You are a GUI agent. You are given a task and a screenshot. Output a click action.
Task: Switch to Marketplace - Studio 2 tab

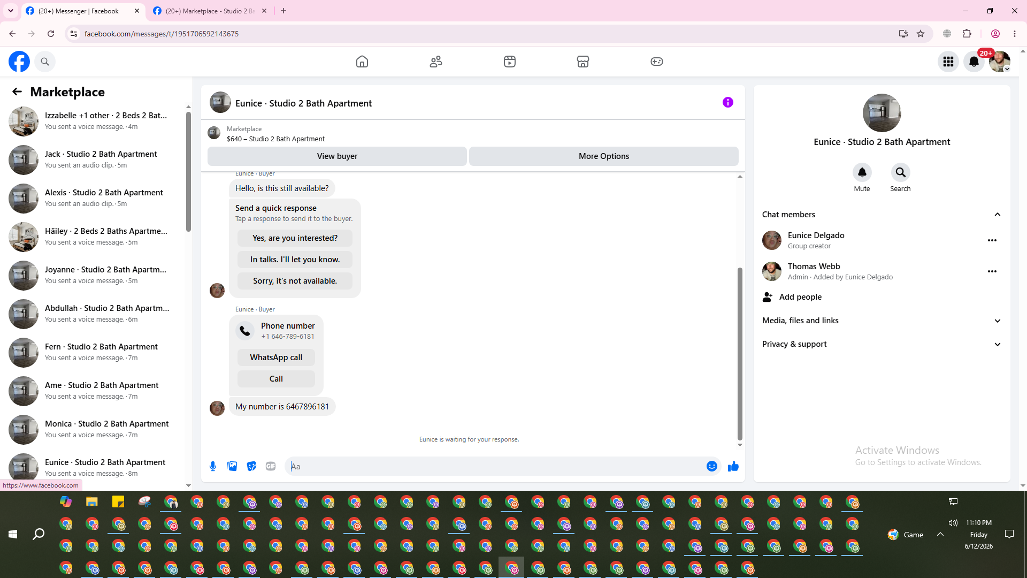point(210,11)
